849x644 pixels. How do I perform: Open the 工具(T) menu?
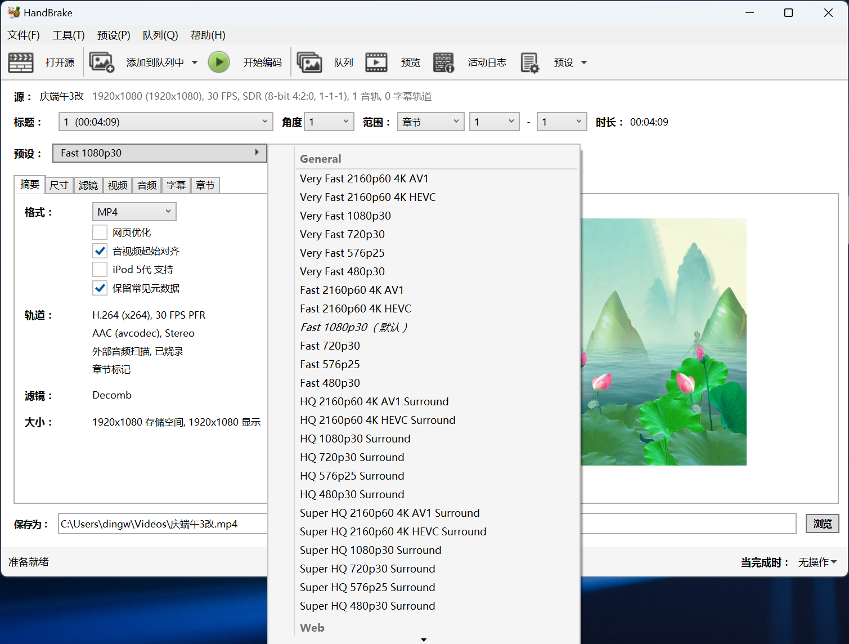(x=69, y=35)
